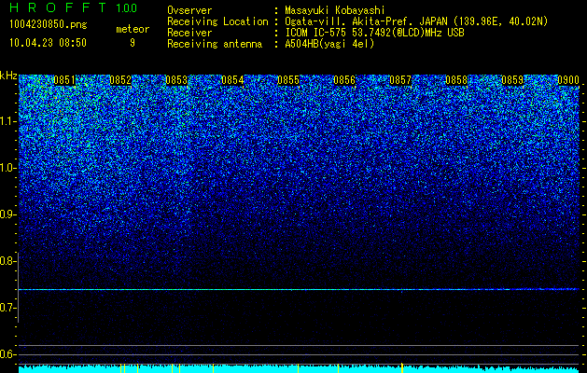Click the 0.6 frequency axis label
587x373 pixels.
coord(7,354)
